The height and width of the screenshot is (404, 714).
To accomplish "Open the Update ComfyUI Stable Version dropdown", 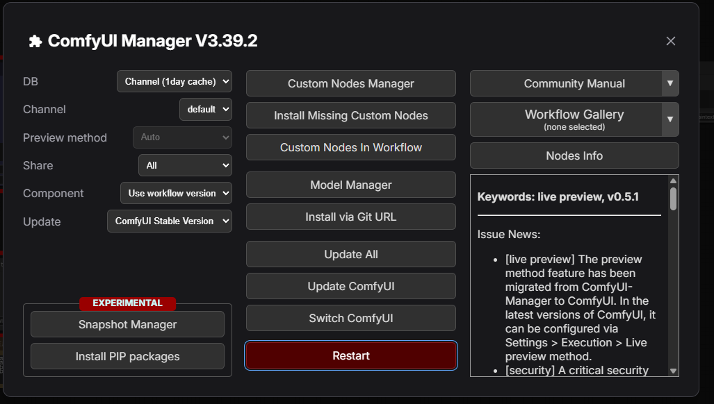I will 170,221.
